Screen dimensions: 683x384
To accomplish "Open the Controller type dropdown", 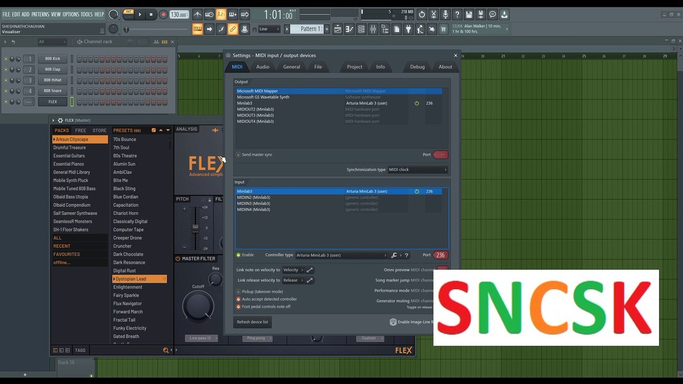I will 341,255.
